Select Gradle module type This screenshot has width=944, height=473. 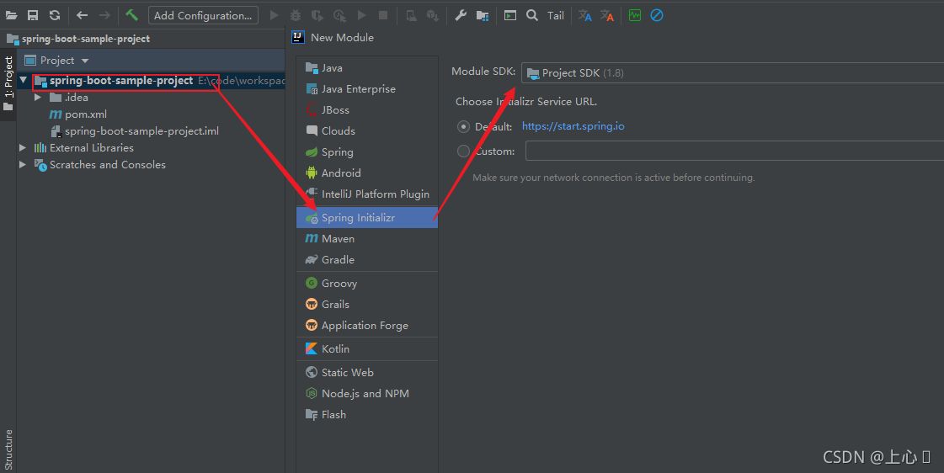pyautogui.click(x=367, y=260)
